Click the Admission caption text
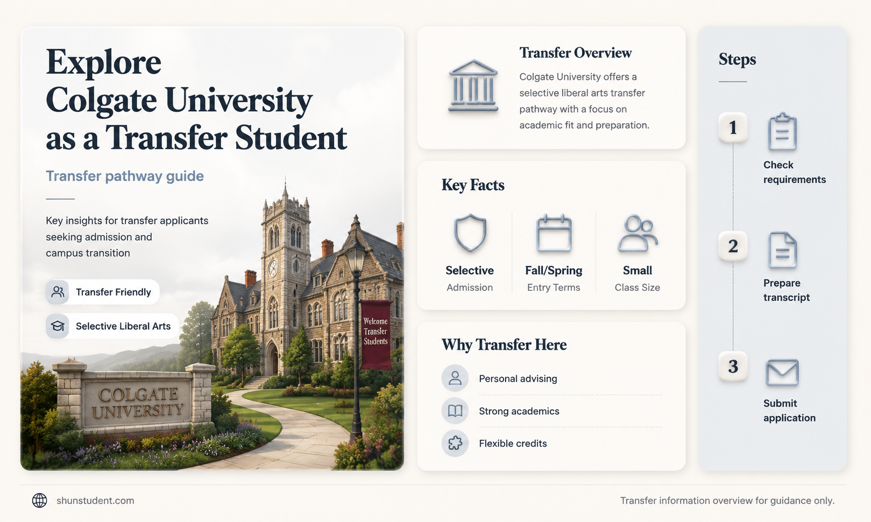 pos(470,288)
